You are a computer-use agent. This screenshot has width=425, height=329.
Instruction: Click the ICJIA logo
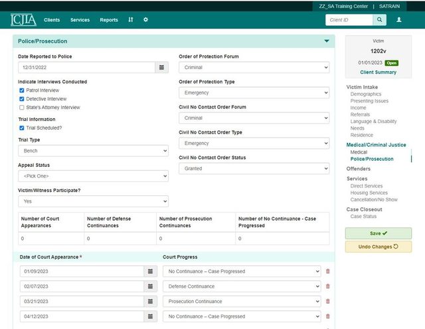[x=23, y=20]
